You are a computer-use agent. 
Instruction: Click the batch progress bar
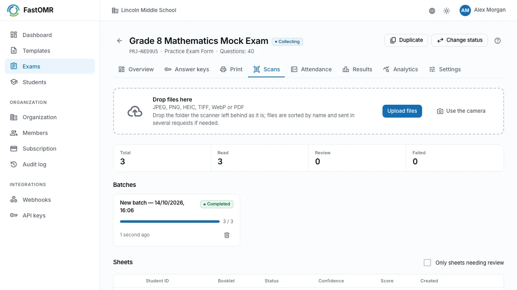[x=170, y=222]
